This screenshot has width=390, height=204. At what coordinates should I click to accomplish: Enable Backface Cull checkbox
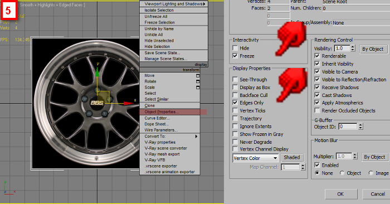235,95
